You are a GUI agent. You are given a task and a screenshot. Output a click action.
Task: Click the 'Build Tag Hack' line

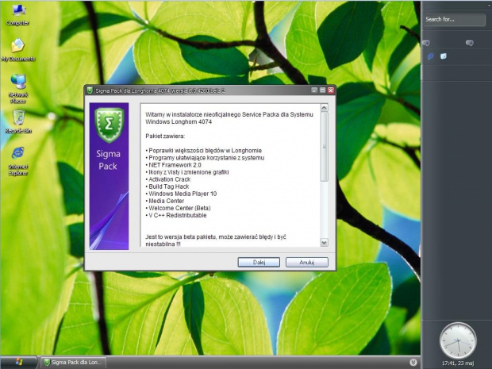(167, 186)
